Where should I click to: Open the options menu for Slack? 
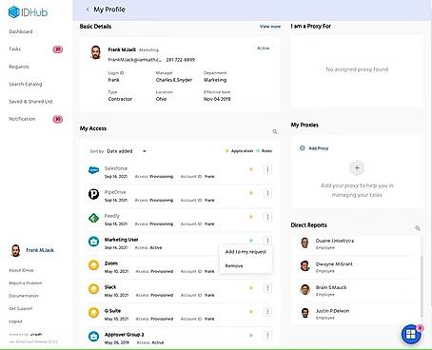[267, 288]
